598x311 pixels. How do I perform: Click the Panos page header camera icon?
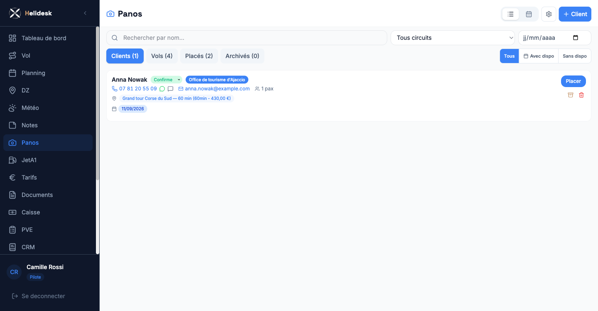coord(110,14)
